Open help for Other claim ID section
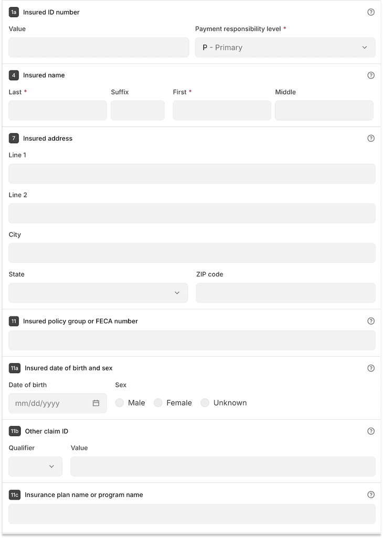This screenshot has height=538, width=383. click(x=371, y=431)
